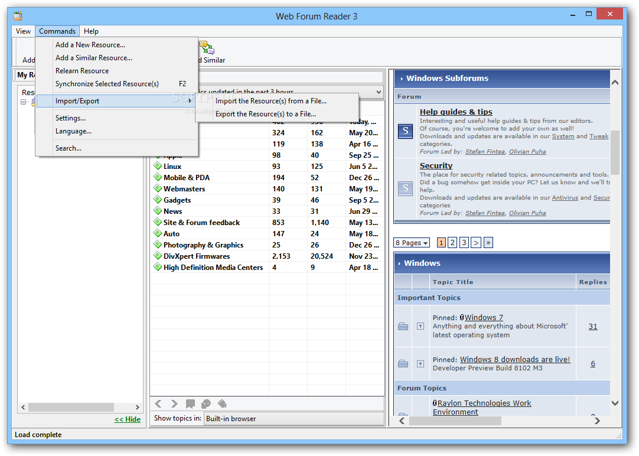Open the '8 Pages' dropdown
The width and height of the screenshot is (639, 456).
[412, 242]
